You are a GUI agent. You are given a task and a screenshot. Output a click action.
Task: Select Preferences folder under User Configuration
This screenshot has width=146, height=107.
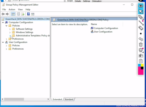[18, 49]
